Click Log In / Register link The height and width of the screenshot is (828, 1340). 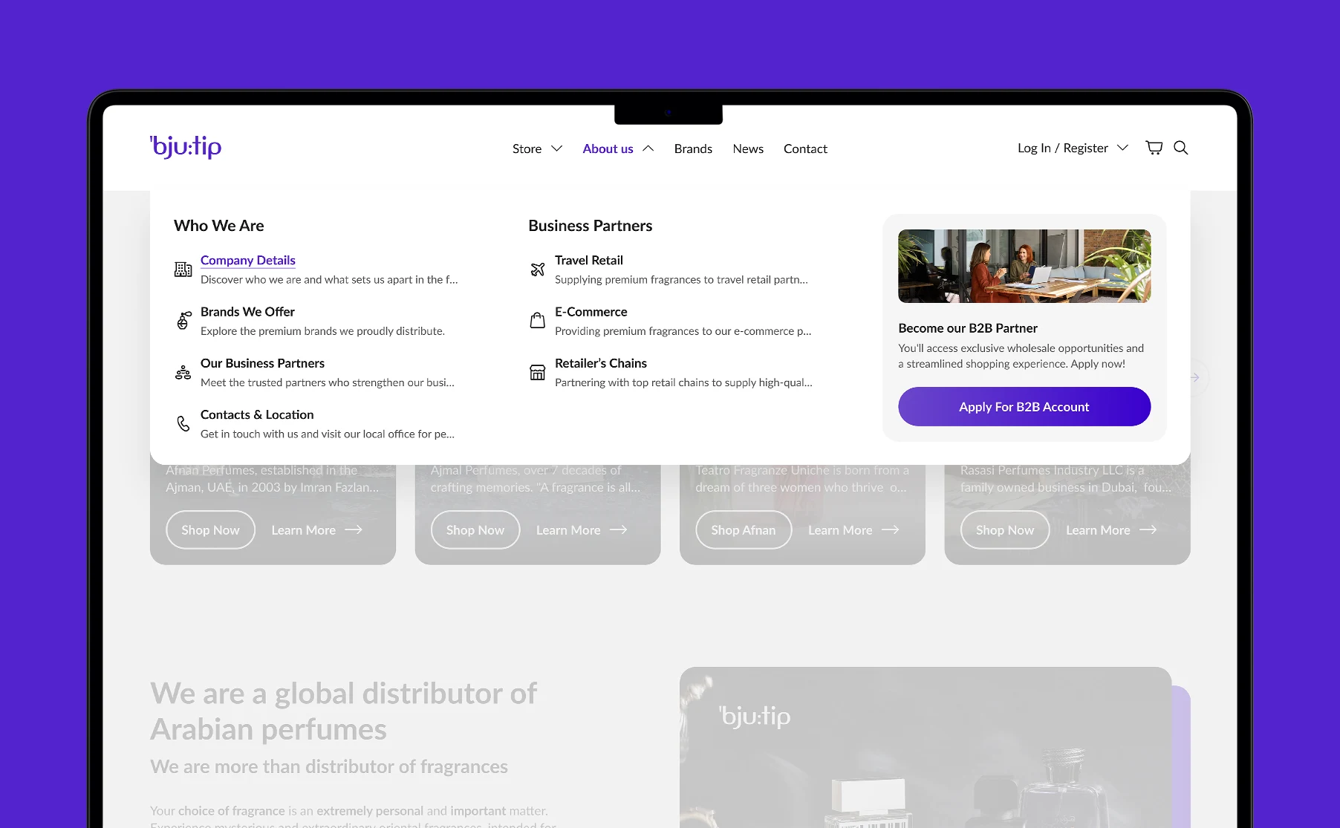[x=1062, y=148]
